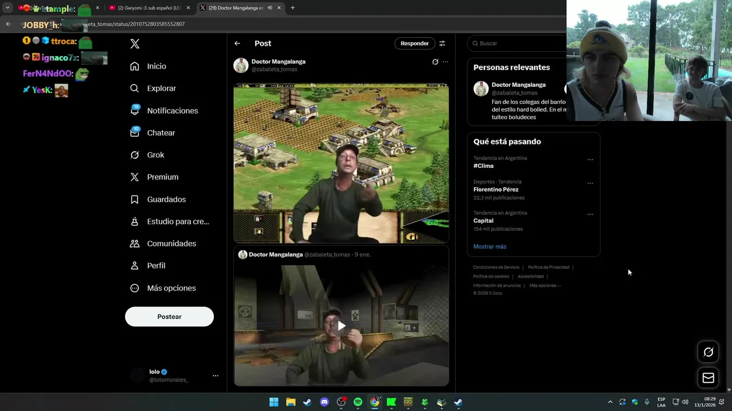732x411 pixels.
Task: Open Política de cookies link
Action: (491, 276)
